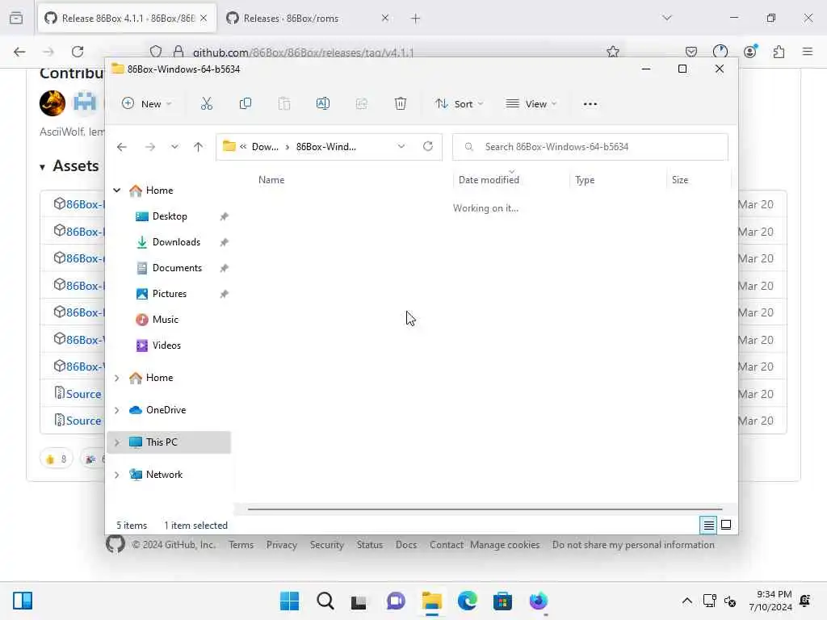The image size is (827, 620).
Task: Open the Sort dropdown
Action: (459, 104)
